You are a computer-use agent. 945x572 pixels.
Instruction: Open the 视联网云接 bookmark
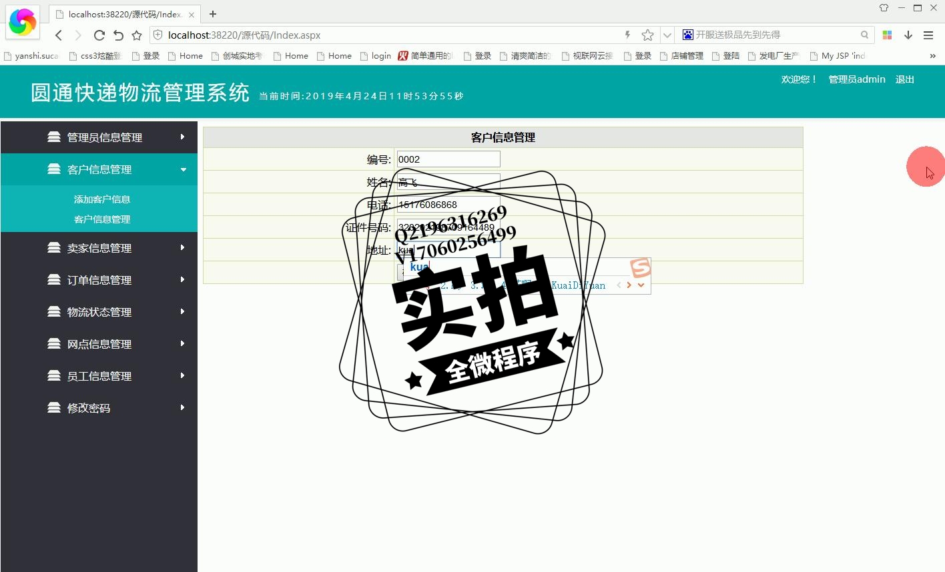[587, 56]
